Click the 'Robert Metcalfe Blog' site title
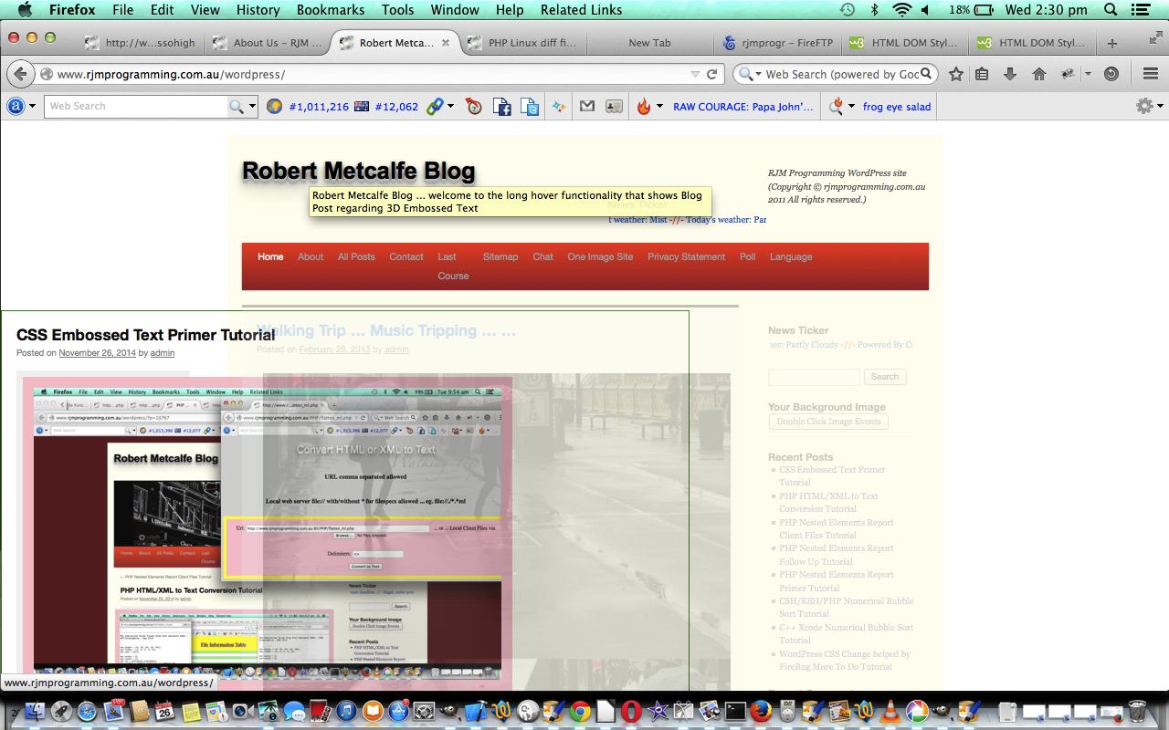The height and width of the screenshot is (730, 1169). 359,171
